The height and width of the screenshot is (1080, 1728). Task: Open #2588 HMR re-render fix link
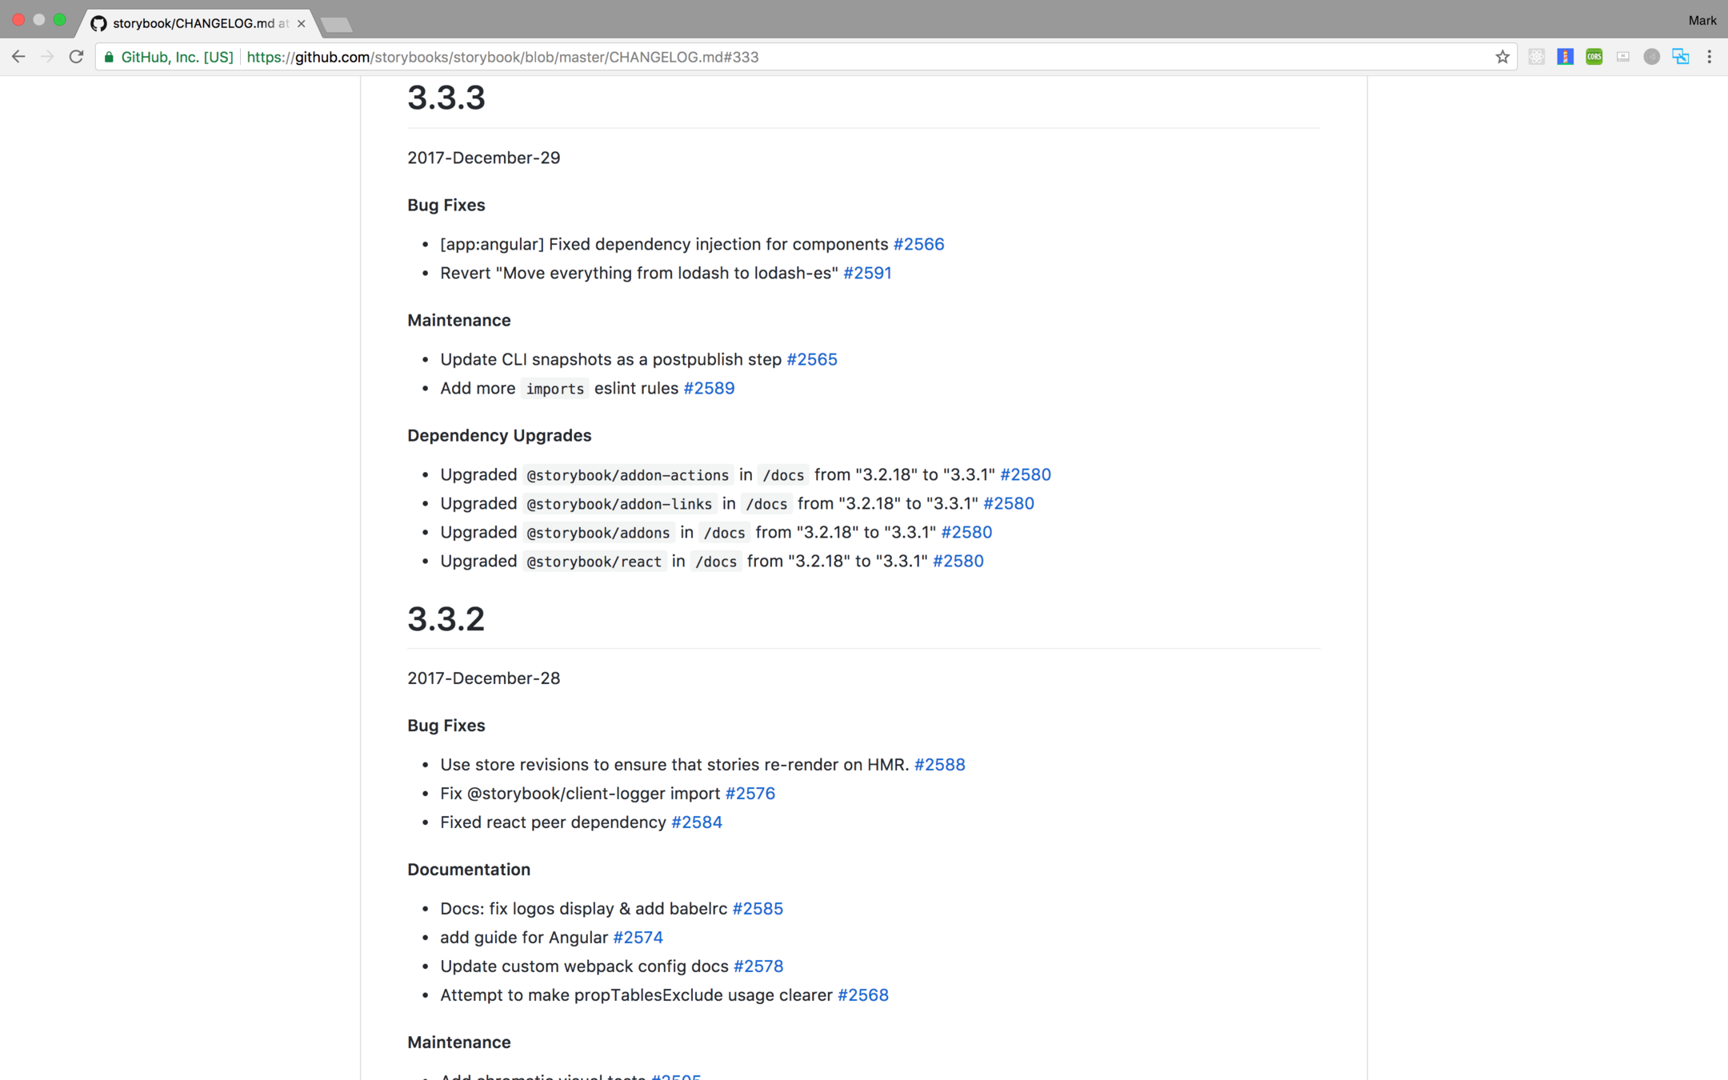click(938, 764)
